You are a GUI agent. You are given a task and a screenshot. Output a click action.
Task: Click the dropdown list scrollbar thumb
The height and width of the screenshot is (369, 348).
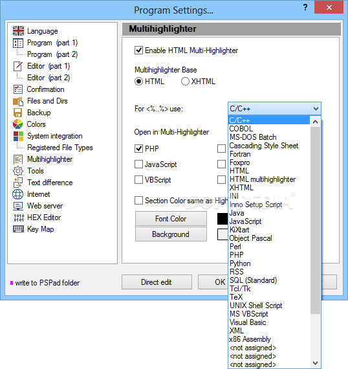[x=315, y=220]
